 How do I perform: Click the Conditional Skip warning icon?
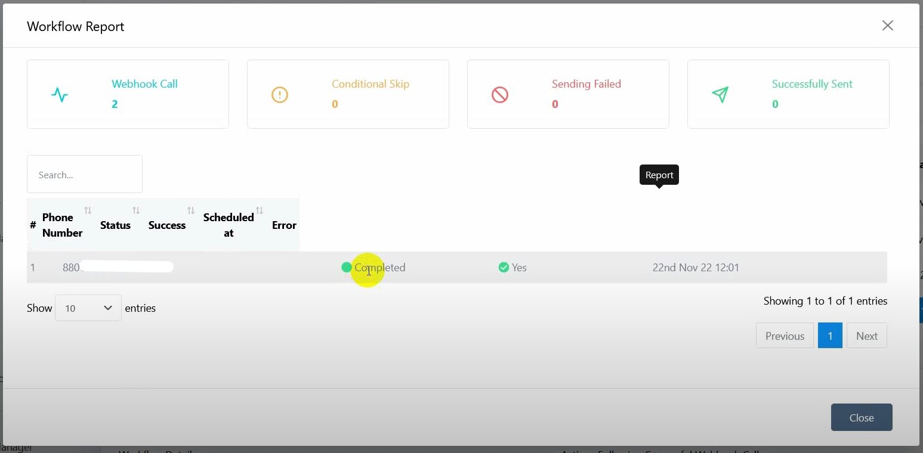[280, 95]
